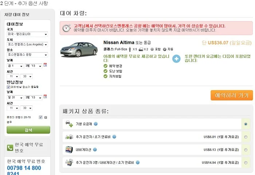Toggle the same pickup/return location checkbox
Screen dimensions: 255x175
pyautogui.click(x=8, y=87)
